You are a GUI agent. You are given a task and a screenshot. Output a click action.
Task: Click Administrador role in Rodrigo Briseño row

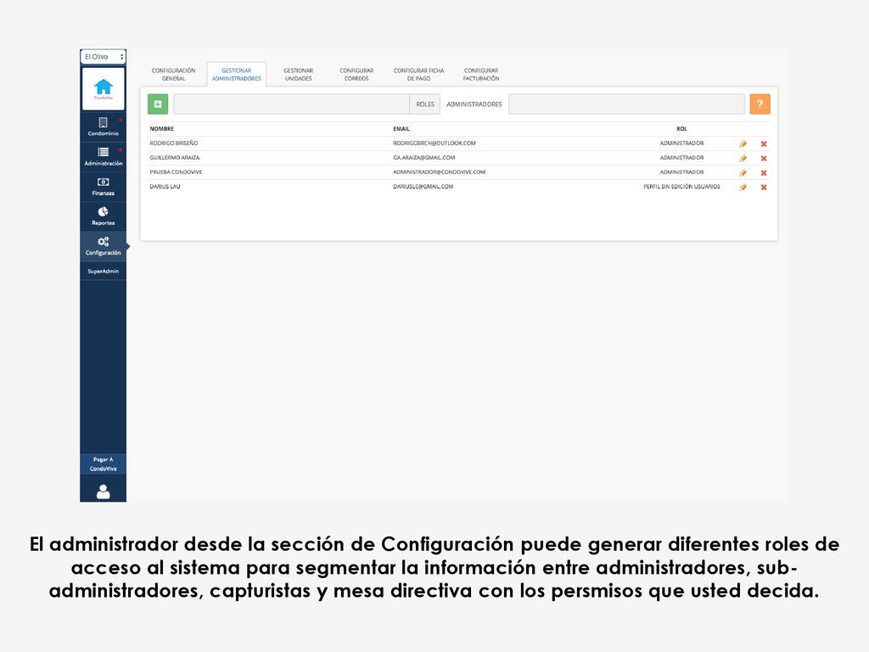681,143
